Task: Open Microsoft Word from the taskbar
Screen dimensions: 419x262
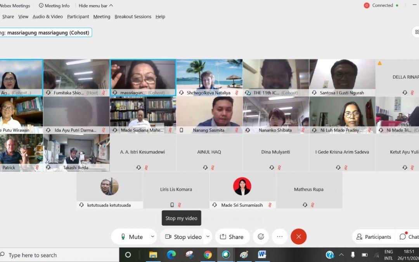Action: click(x=262, y=255)
